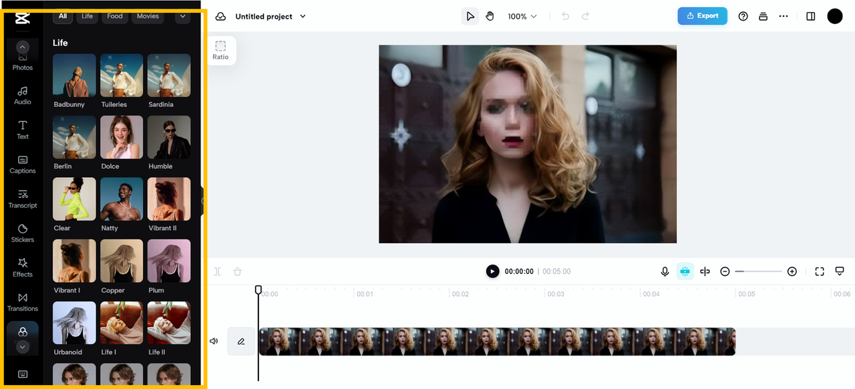Open the help question mark icon
855x389 pixels.
click(x=743, y=16)
